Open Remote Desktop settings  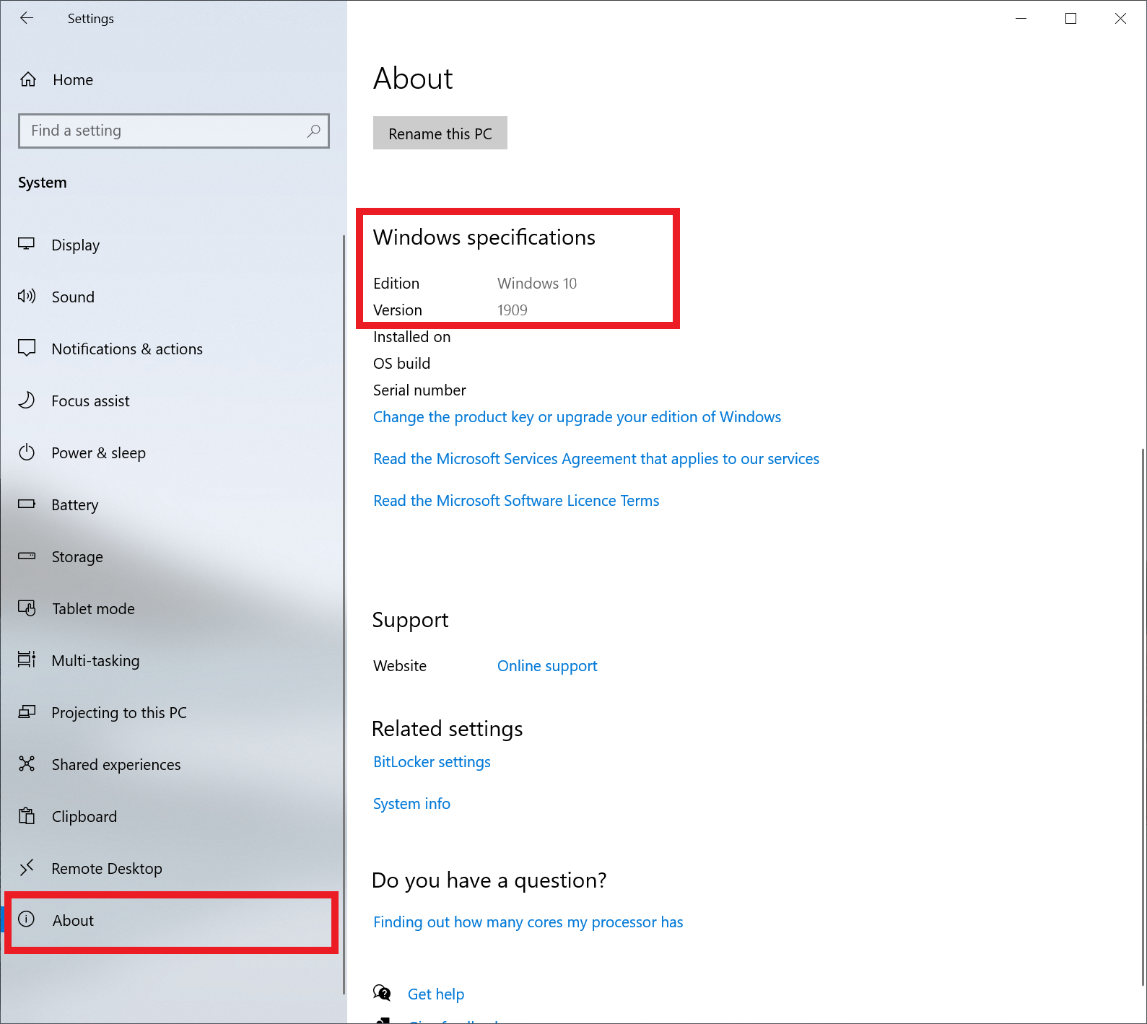pyautogui.click(x=172, y=868)
